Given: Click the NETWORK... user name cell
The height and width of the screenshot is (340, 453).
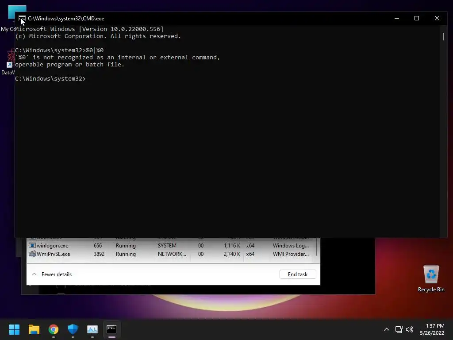Looking at the screenshot, I should (172, 254).
